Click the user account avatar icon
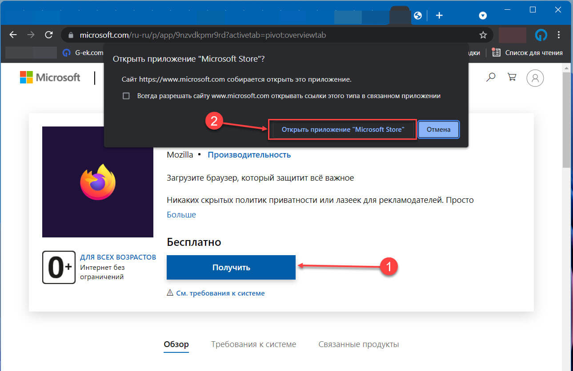The height and width of the screenshot is (371, 573). tap(535, 78)
